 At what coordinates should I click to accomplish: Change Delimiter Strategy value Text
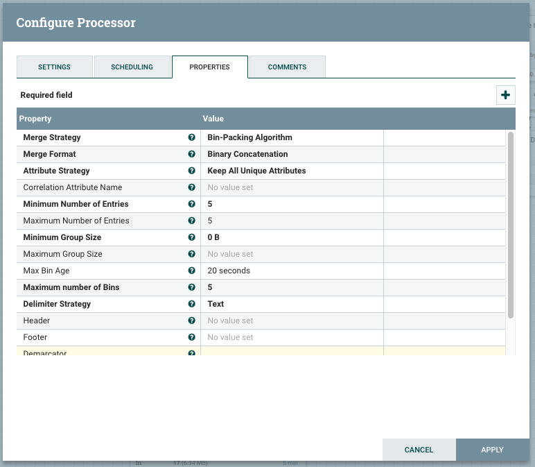(x=291, y=304)
